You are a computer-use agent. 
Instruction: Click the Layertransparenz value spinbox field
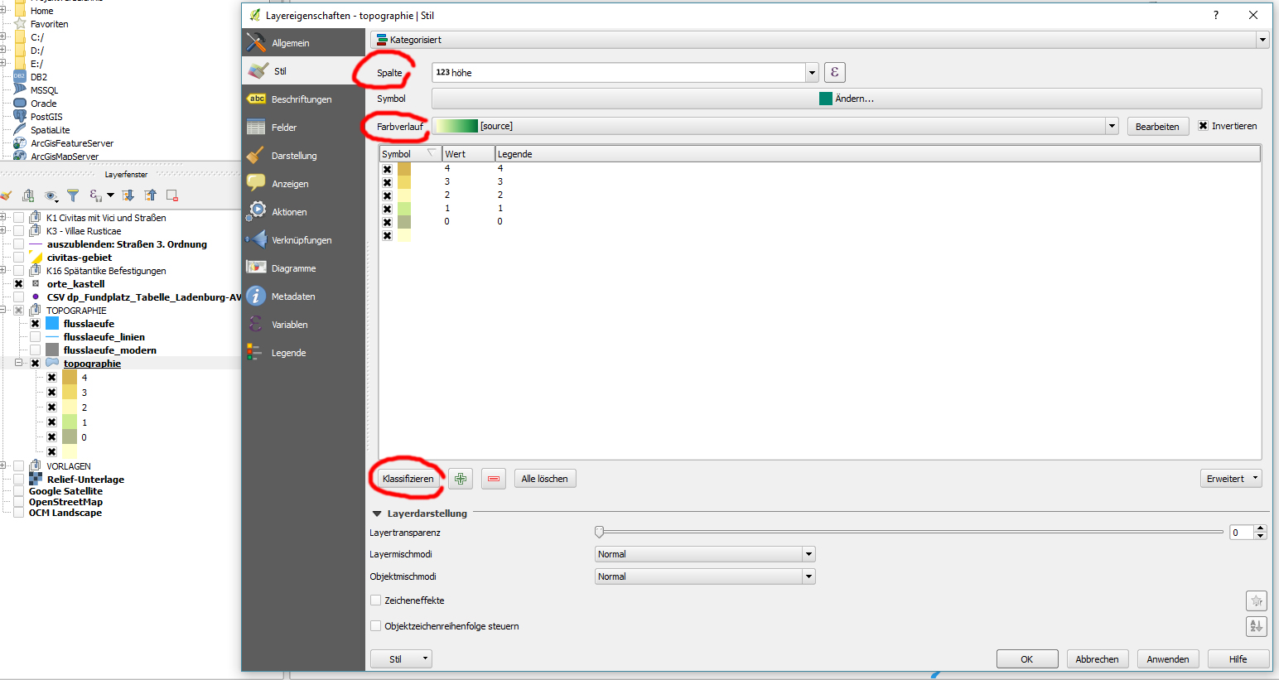coord(1241,533)
